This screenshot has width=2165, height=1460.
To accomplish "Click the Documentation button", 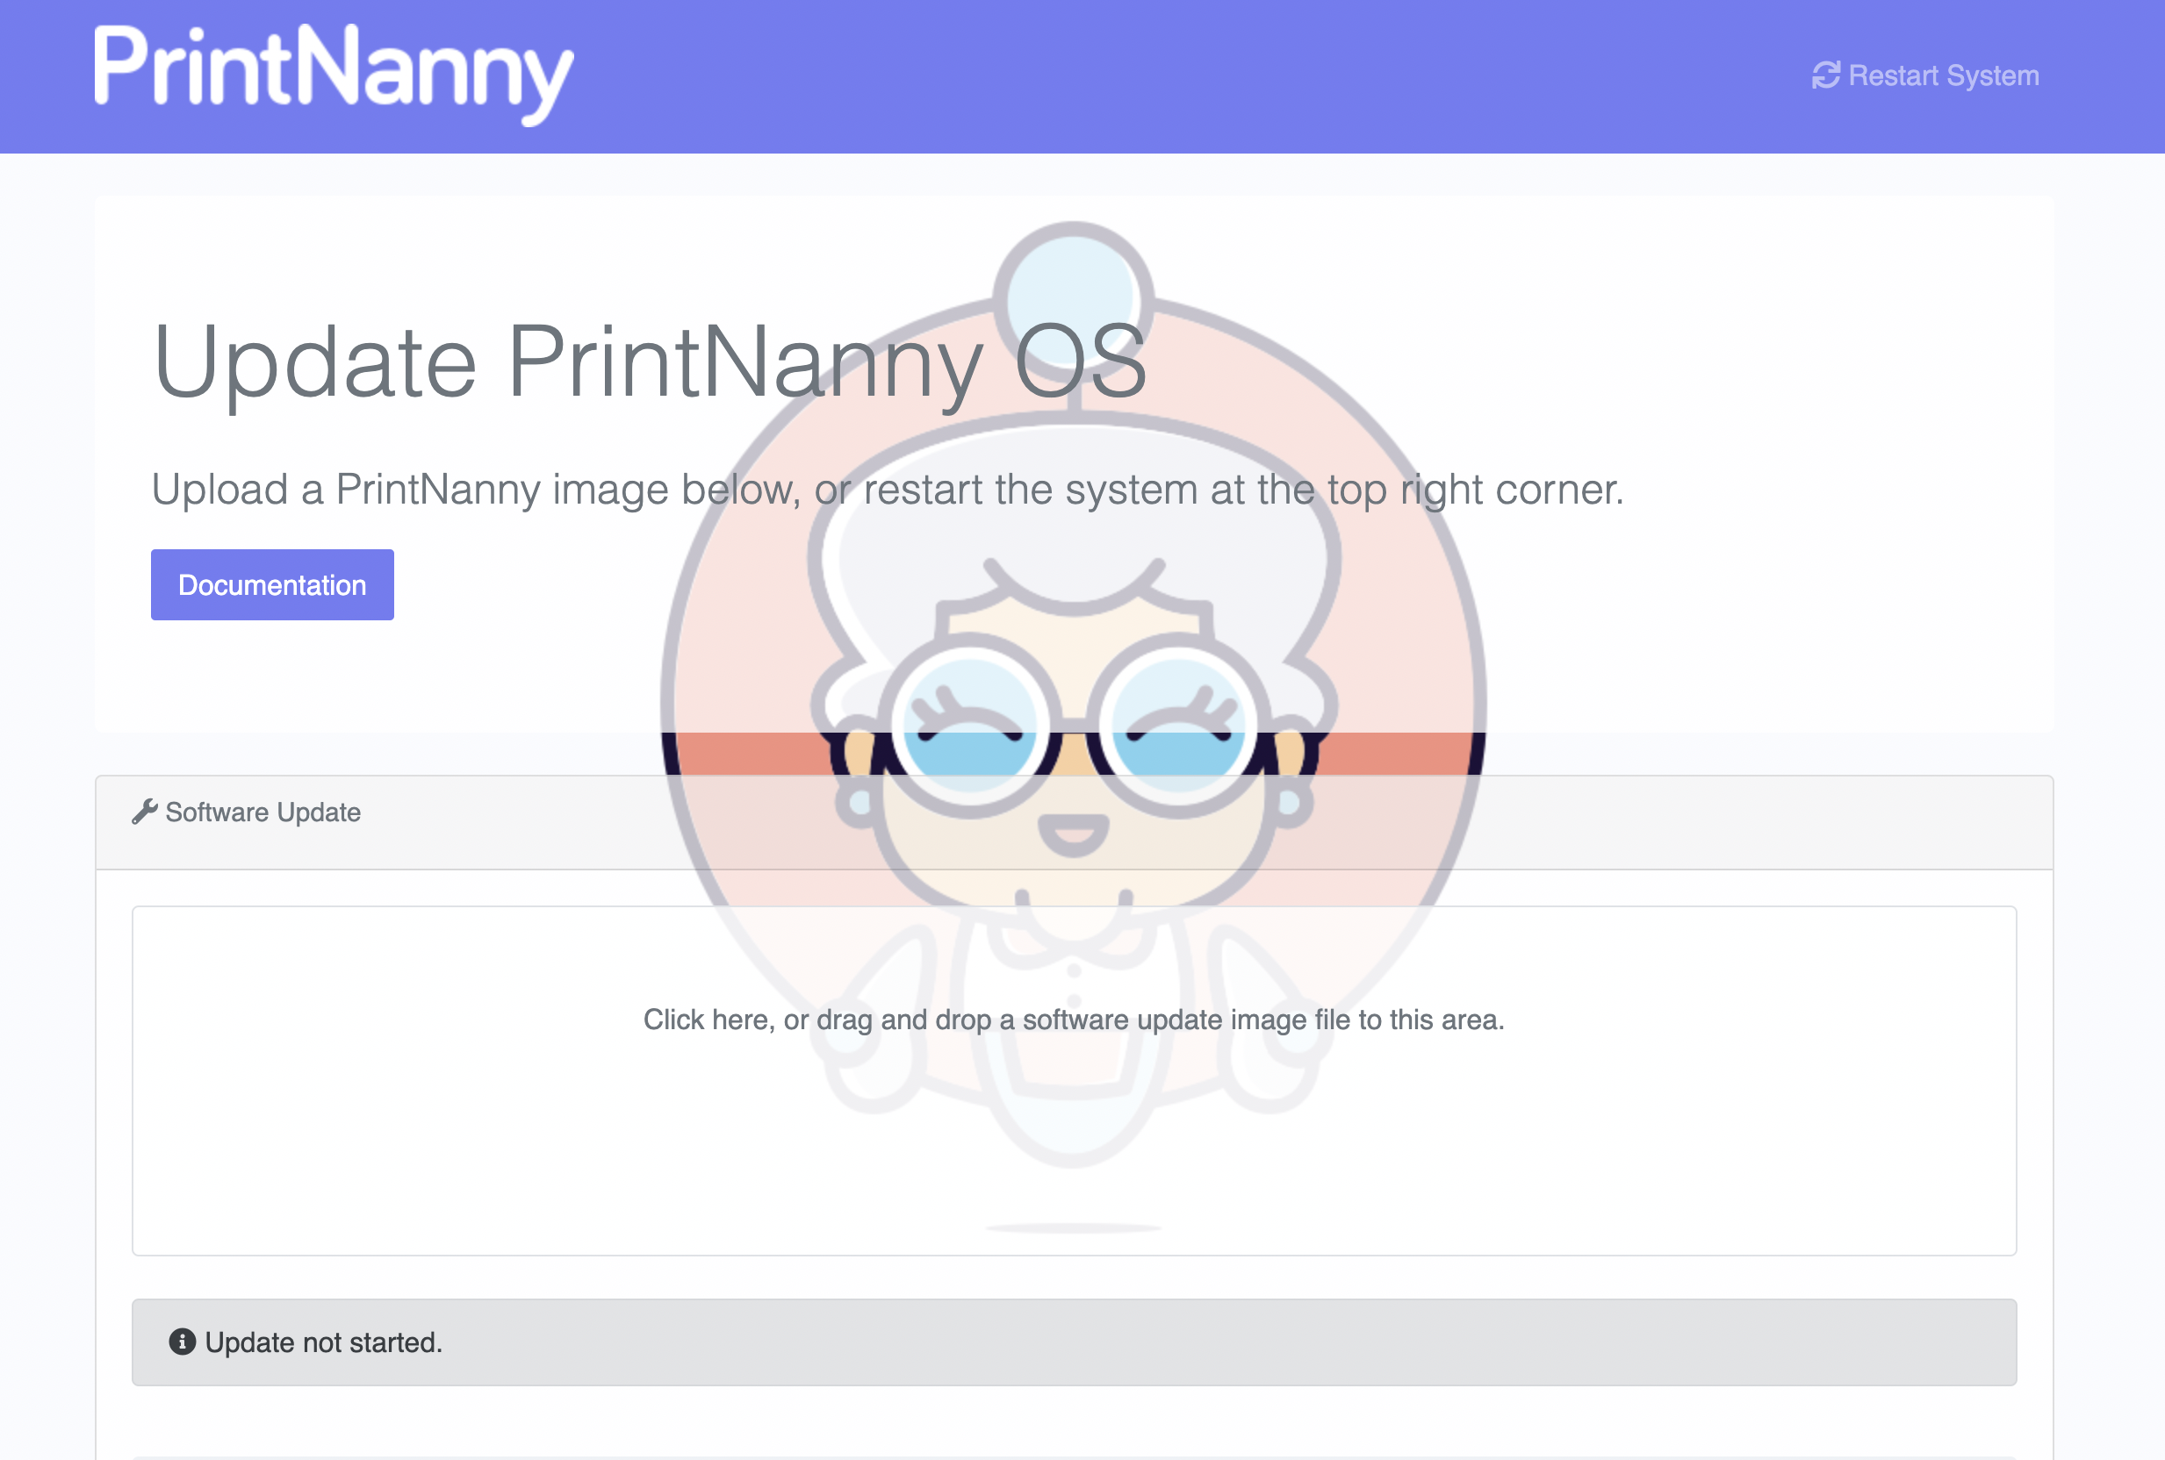I will 270,583.
